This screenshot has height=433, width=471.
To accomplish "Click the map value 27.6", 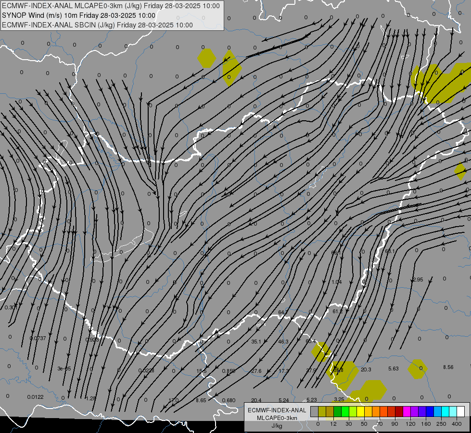I will click(x=256, y=371).
